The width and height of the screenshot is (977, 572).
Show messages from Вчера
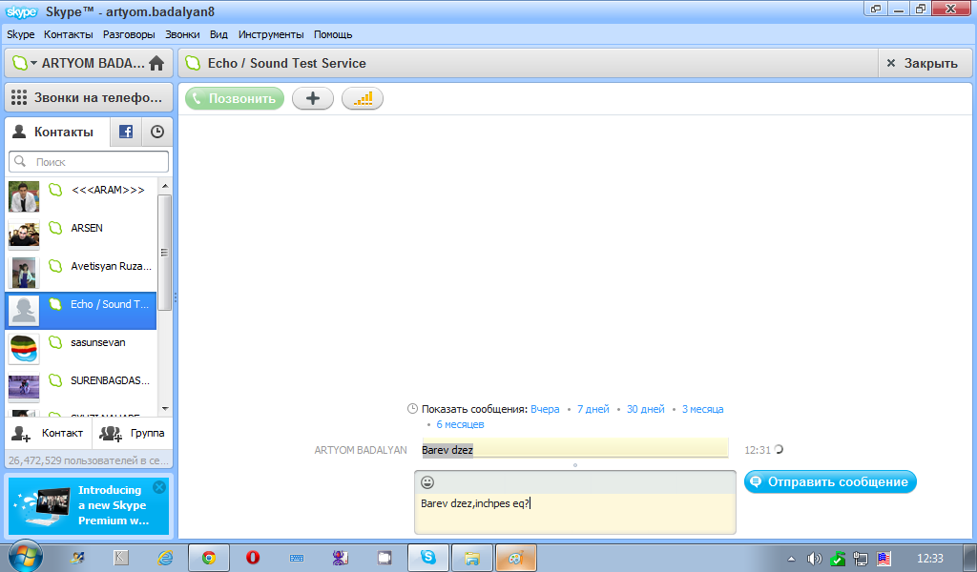tap(545, 409)
